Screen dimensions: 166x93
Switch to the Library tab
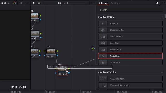tap(103, 3)
